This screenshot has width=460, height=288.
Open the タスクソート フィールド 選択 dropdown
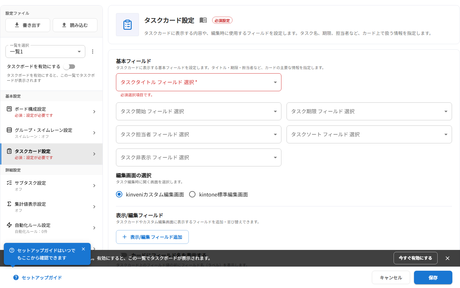click(x=369, y=134)
